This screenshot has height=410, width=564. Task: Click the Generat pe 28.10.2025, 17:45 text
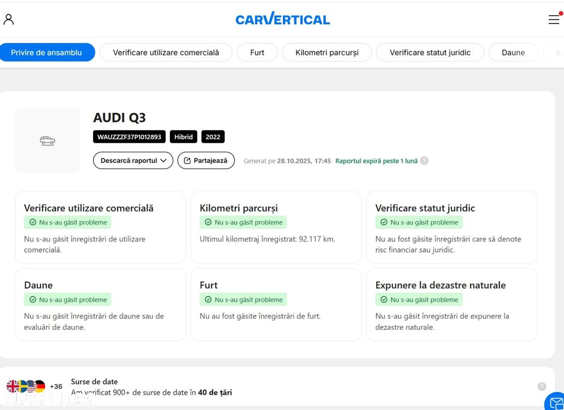(x=287, y=161)
